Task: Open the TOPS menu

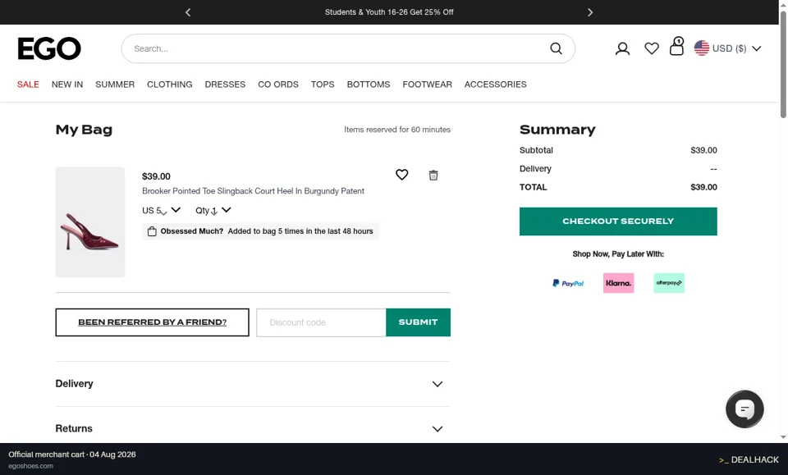Action: [323, 84]
